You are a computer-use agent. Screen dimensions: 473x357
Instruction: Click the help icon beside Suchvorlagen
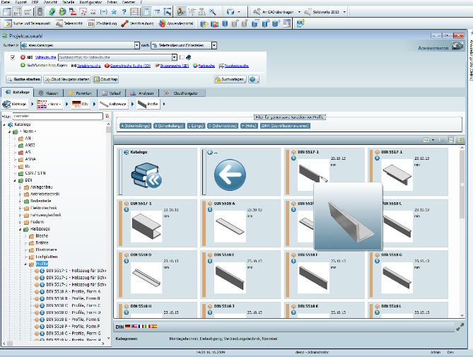pos(253,79)
